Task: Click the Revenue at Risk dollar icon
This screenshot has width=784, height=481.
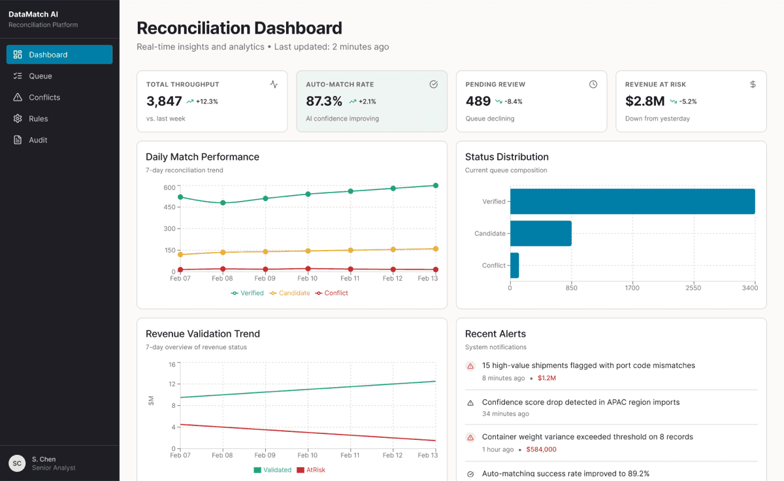Action: pos(753,84)
